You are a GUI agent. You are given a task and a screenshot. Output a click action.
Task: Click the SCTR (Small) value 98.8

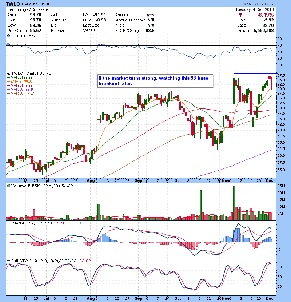pyautogui.click(x=150, y=31)
